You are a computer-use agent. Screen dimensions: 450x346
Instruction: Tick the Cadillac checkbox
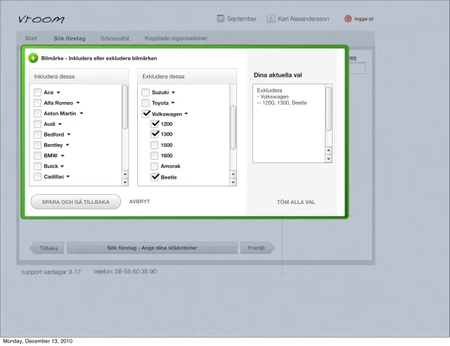[x=37, y=177]
